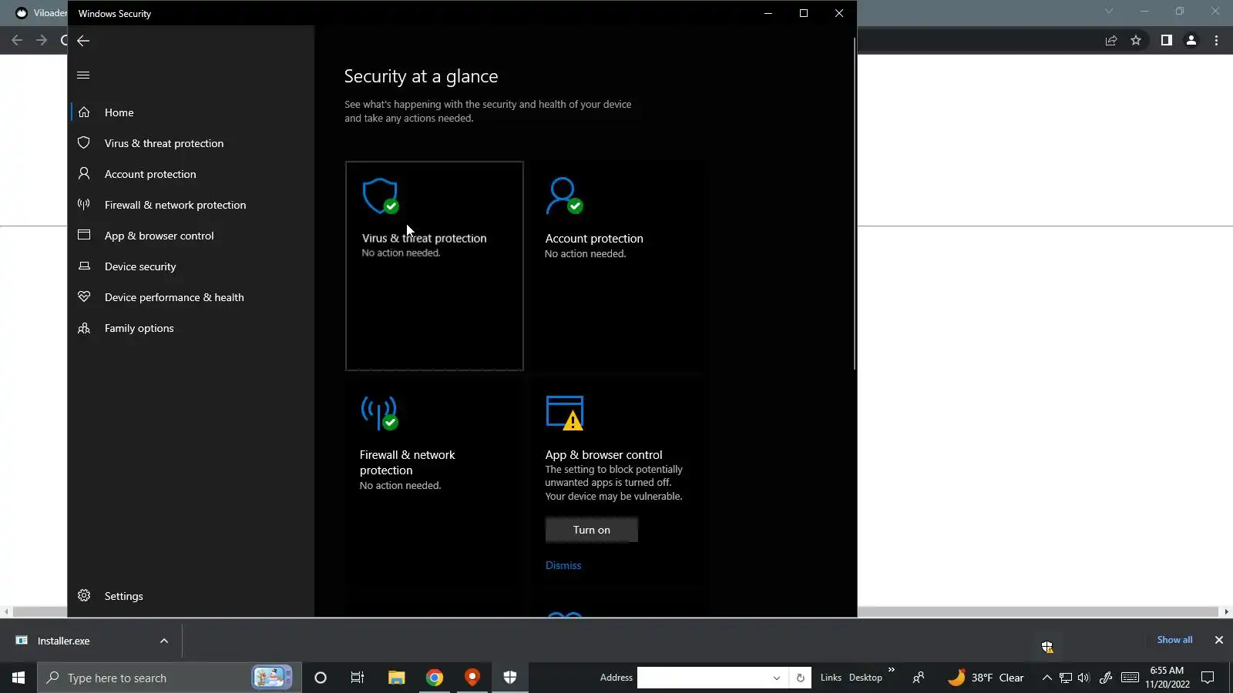The height and width of the screenshot is (693, 1233).
Task: Share this page in Chrome
Action: click(x=1111, y=40)
